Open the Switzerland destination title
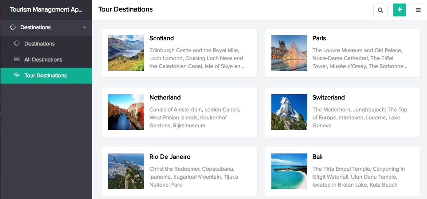 [x=328, y=98]
